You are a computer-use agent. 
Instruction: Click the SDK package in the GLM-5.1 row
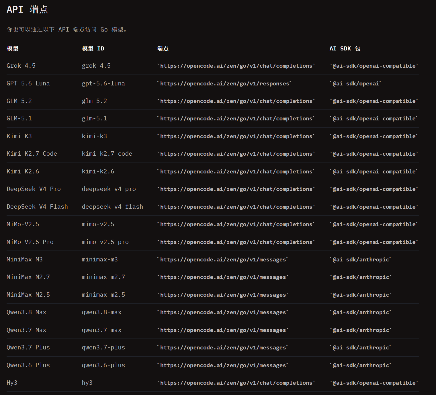pos(374,118)
